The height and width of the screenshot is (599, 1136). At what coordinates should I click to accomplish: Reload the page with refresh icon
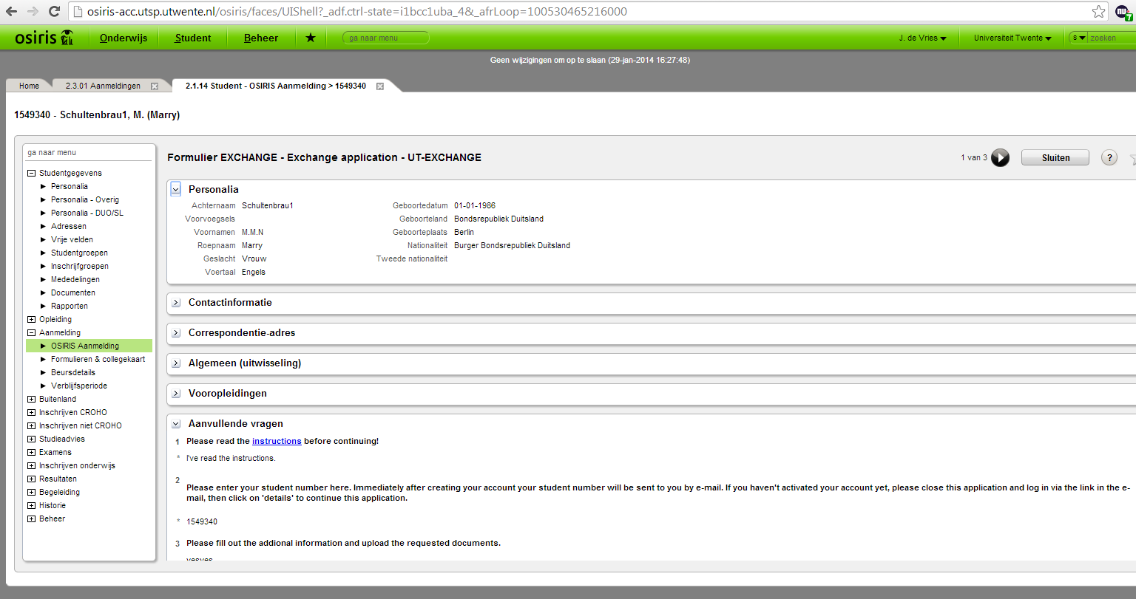54,12
